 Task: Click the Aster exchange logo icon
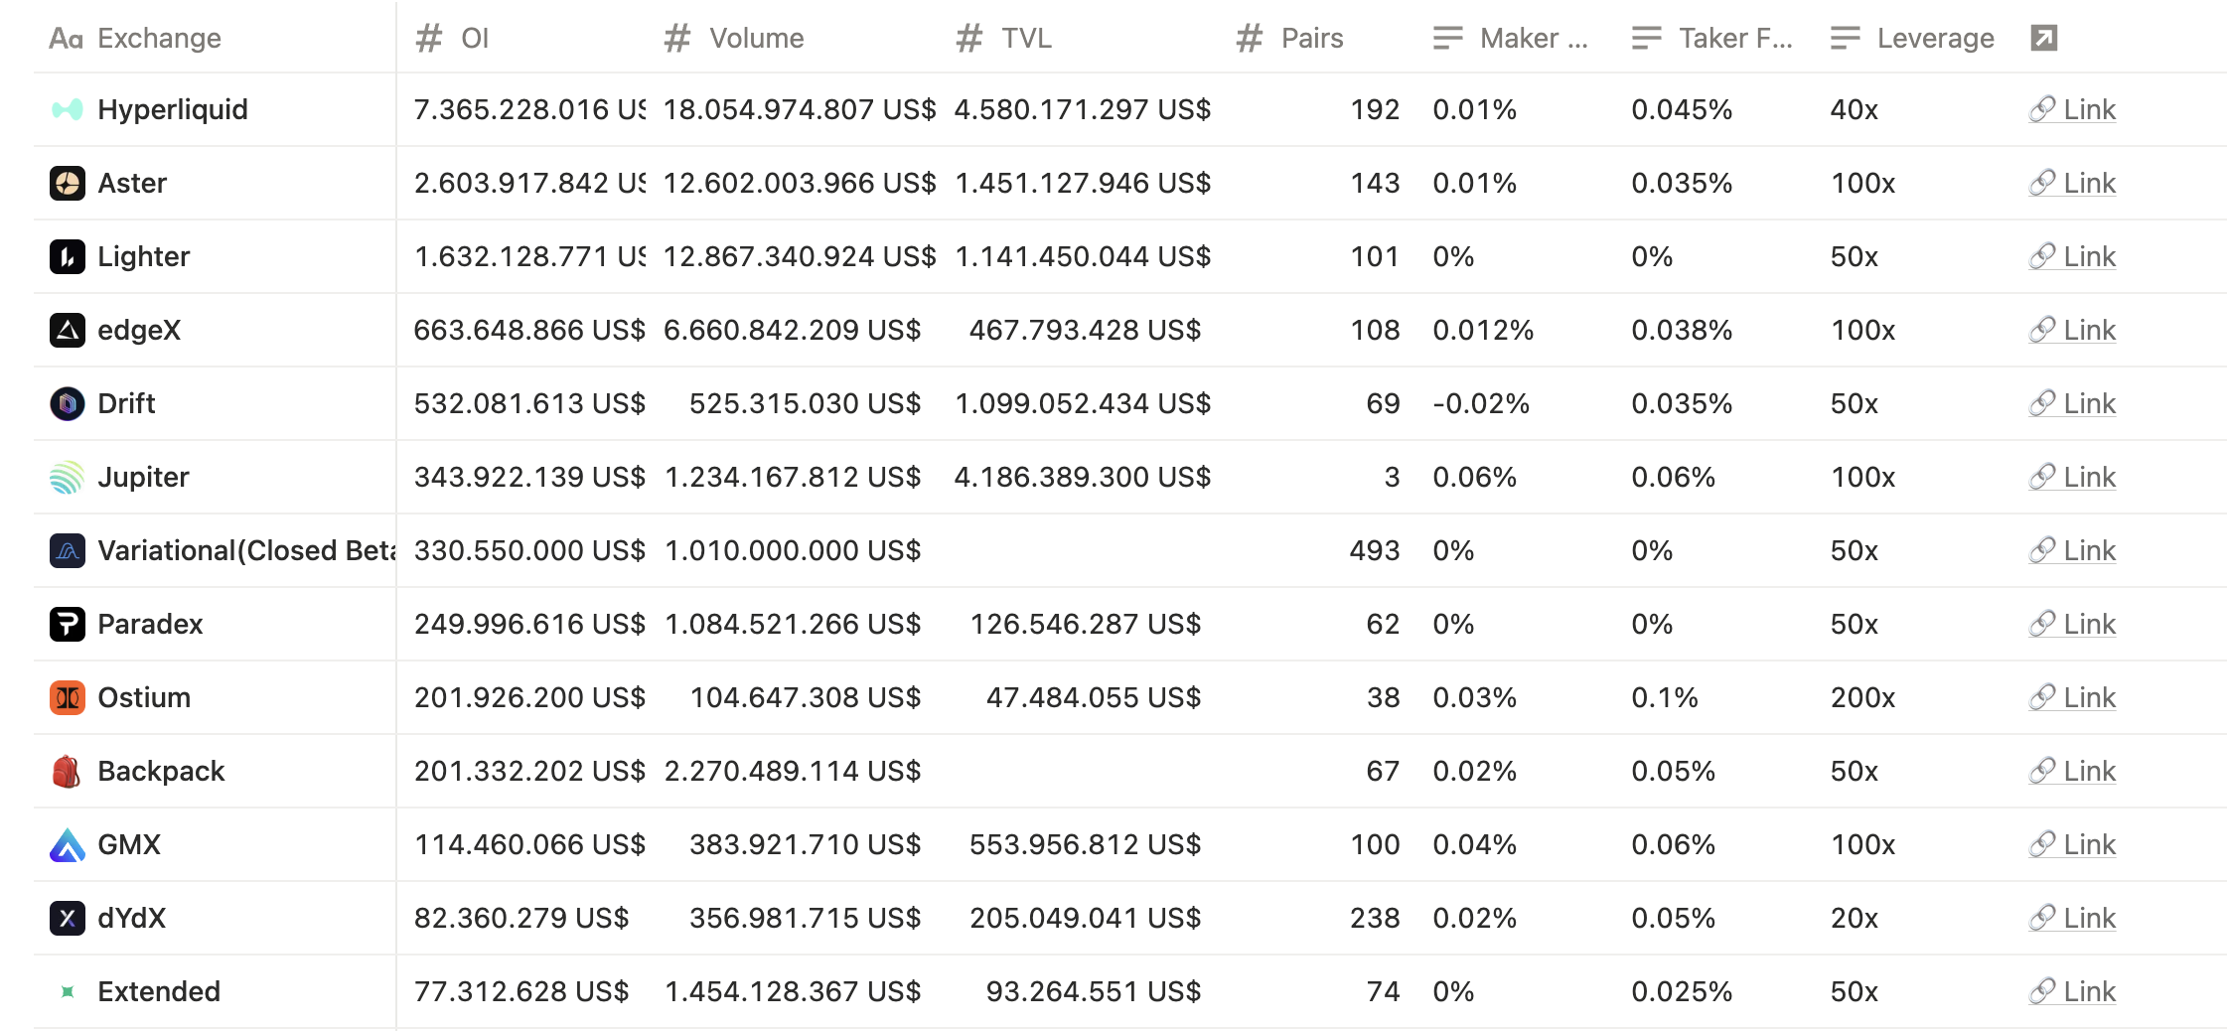[67, 183]
